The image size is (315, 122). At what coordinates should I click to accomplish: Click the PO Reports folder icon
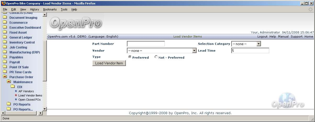[x=9, y=104]
